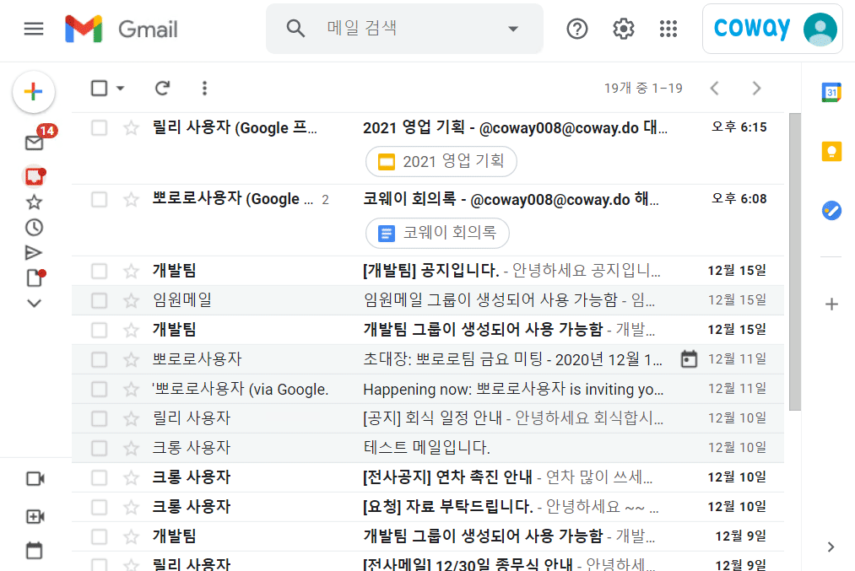Click the search magnifier icon
Viewport: 855px width, 571px height.
[295, 29]
